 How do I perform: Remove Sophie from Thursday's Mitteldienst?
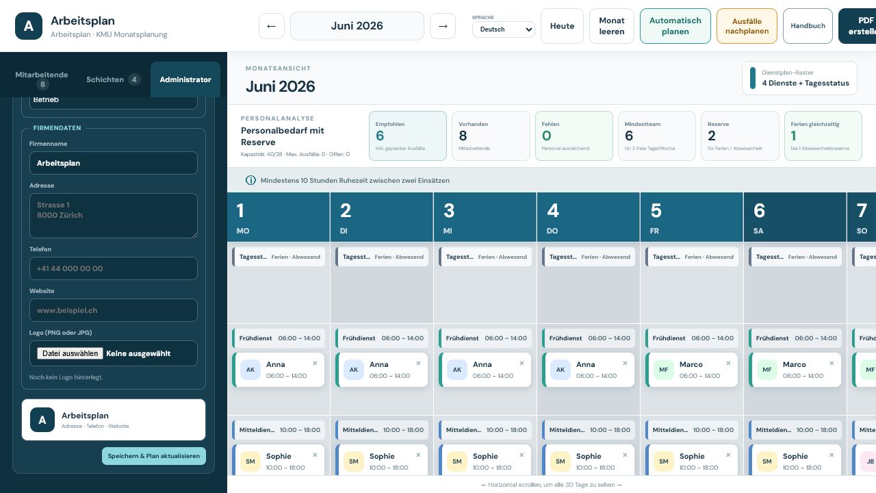tap(625, 455)
